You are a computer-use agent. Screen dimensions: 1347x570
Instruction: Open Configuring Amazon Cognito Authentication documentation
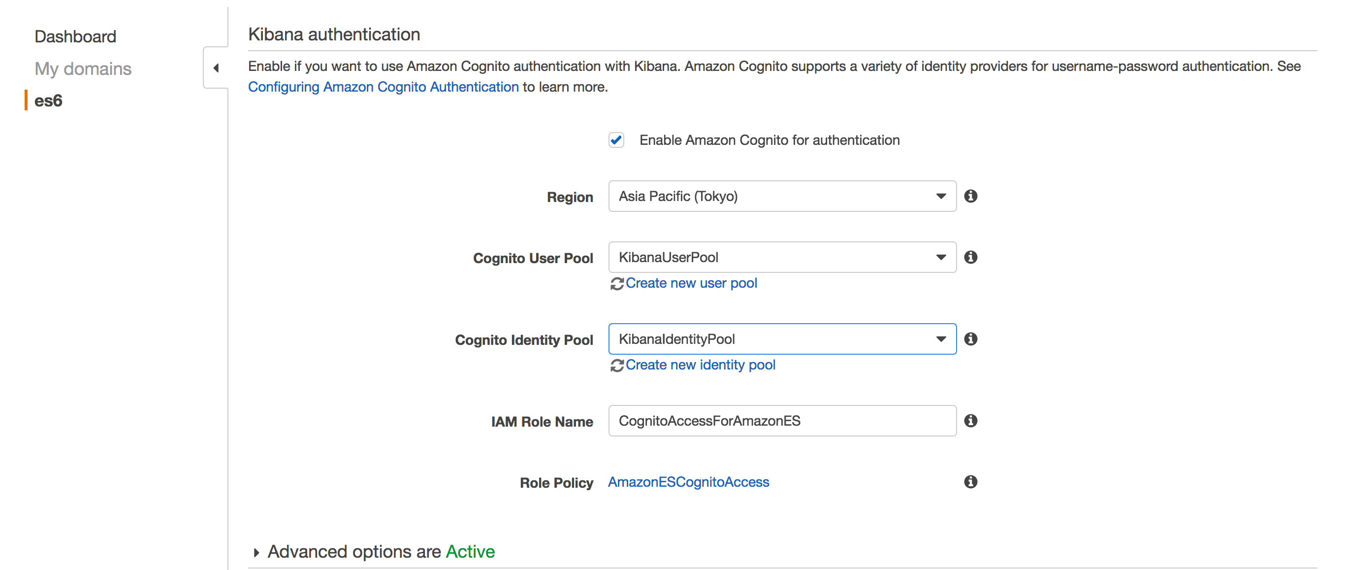pos(385,87)
